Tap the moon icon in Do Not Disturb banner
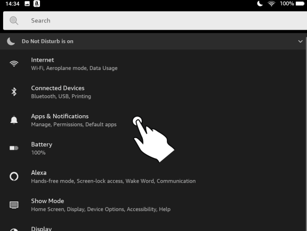307x231 pixels. click(x=11, y=41)
